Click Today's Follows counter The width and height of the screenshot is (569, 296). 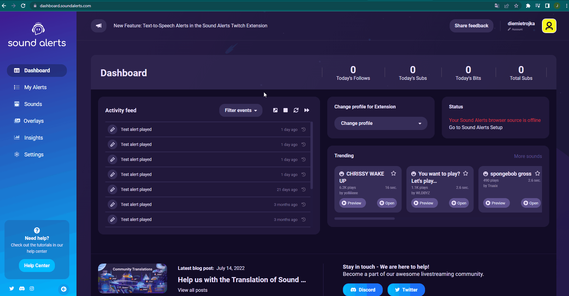pyautogui.click(x=353, y=73)
